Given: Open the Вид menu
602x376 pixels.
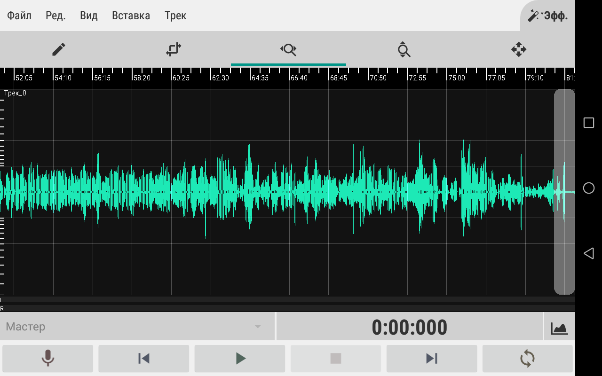Looking at the screenshot, I should (89, 16).
